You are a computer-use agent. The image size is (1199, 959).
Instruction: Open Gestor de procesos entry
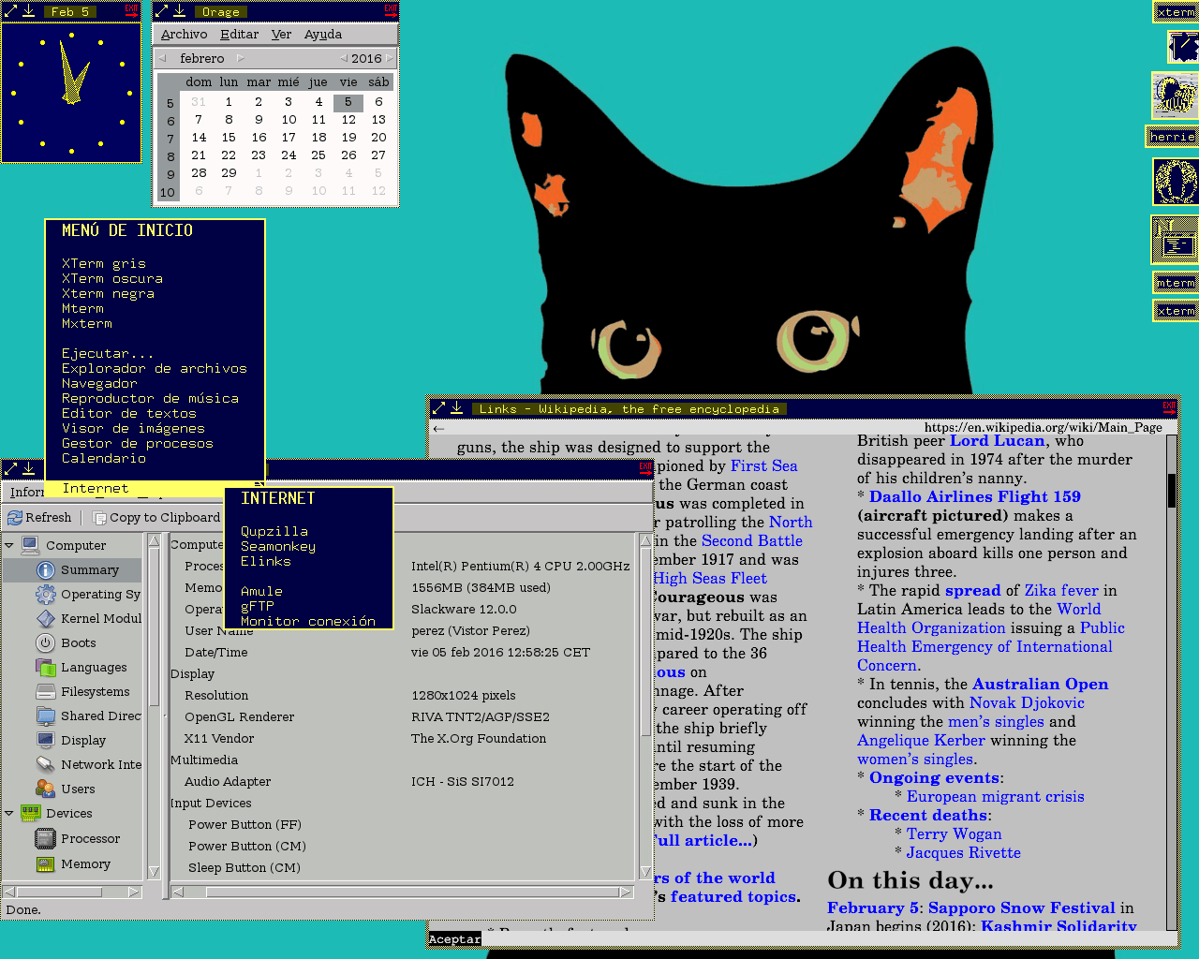pos(138,443)
